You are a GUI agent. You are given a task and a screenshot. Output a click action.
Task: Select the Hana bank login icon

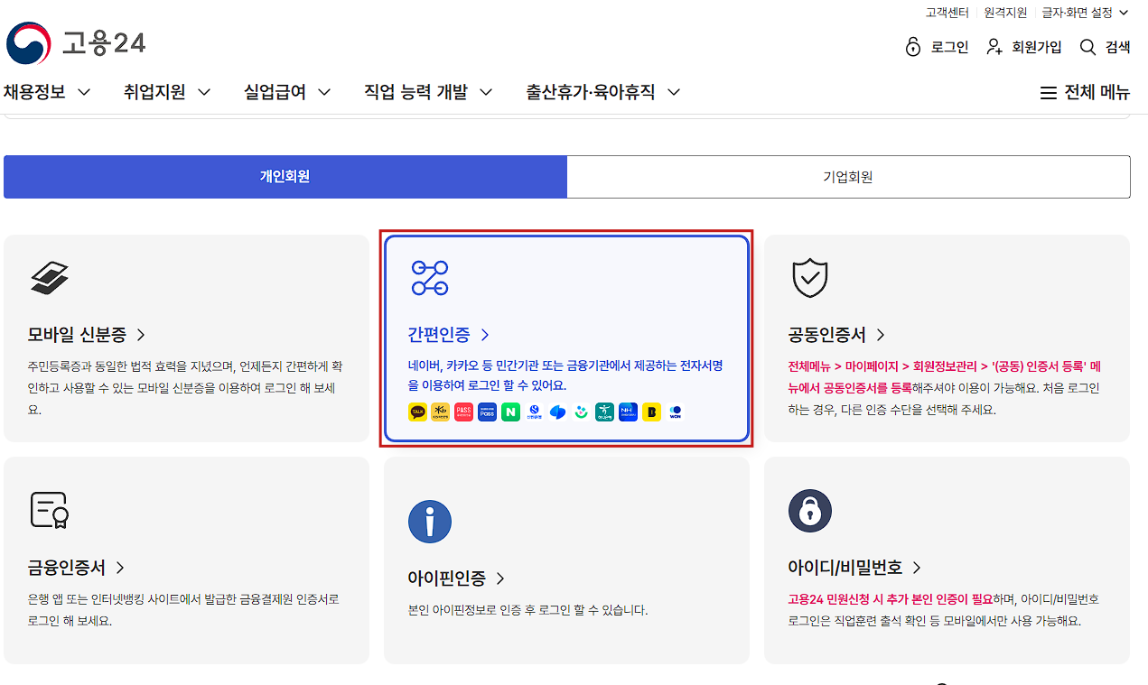604,412
